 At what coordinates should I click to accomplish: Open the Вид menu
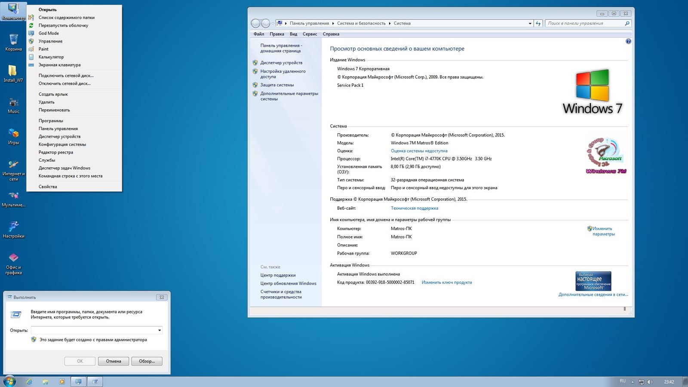(x=293, y=34)
